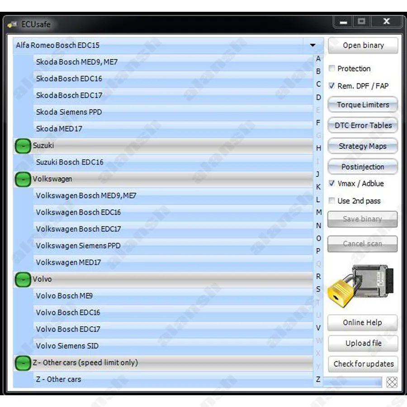Open Strategy Maps

(x=363, y=146)
